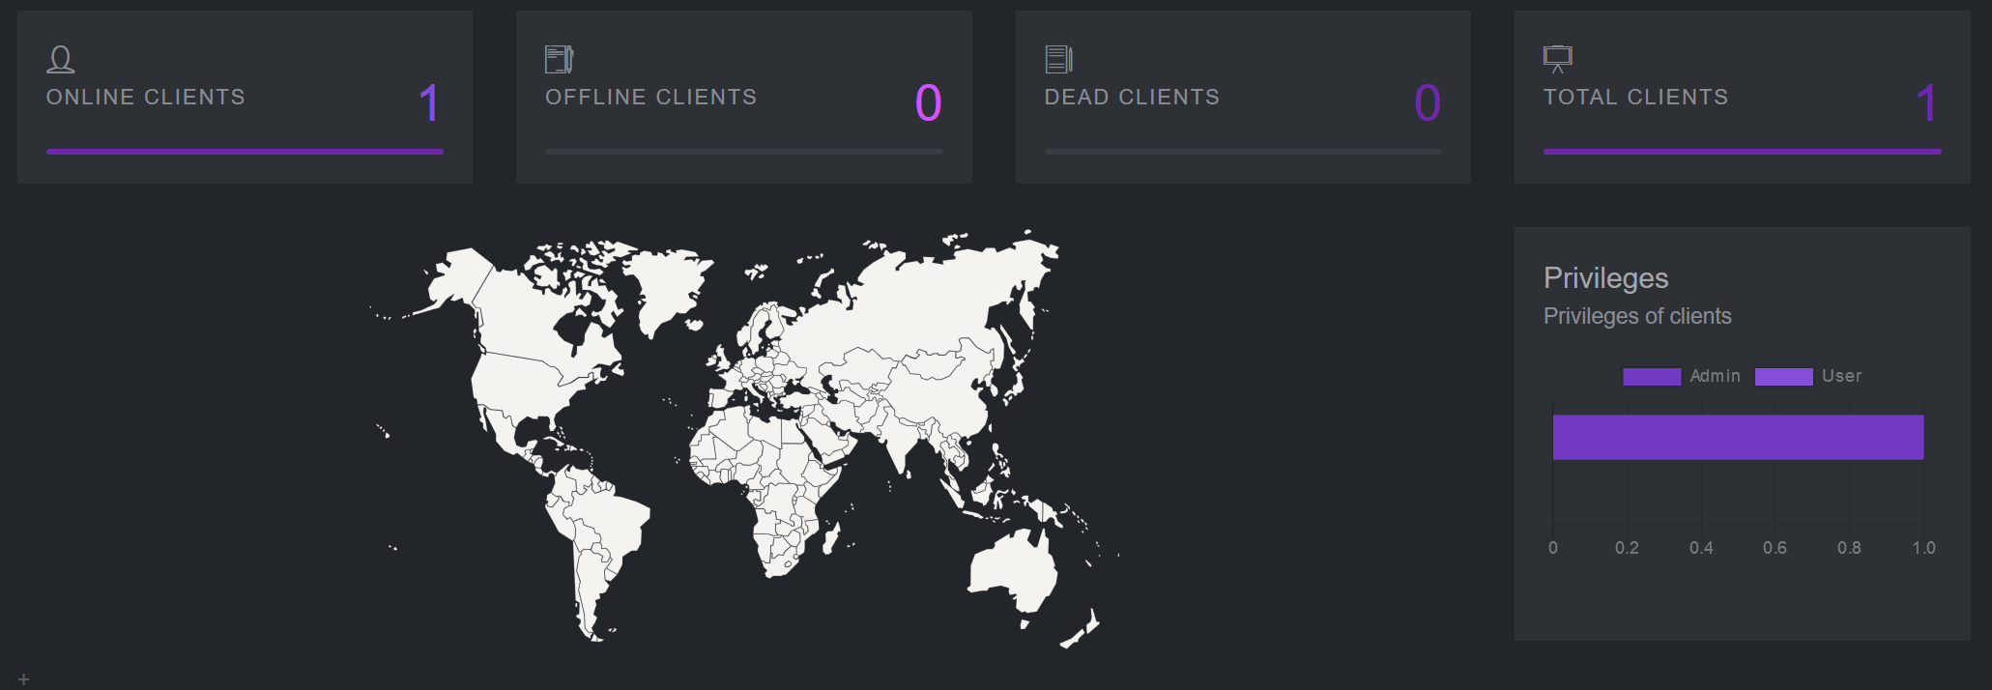Click the User legend color swatch
This screenshot has width=1992, height=690.
click(x=1784, y=377)
